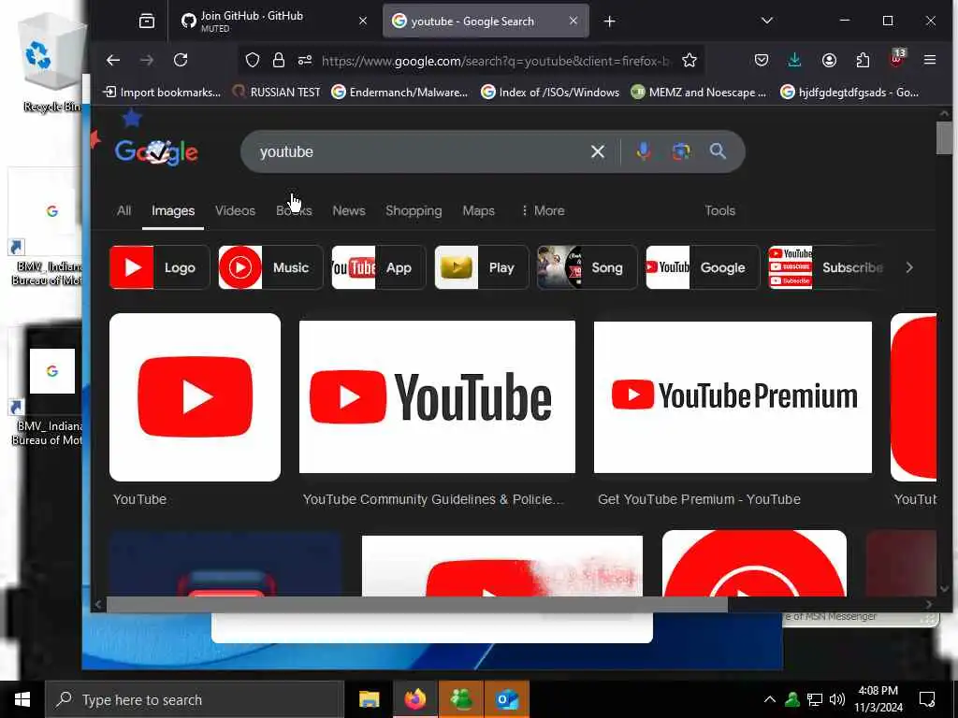
Task: Select the youtube - Google Search tab
Action: pos(486,22)
